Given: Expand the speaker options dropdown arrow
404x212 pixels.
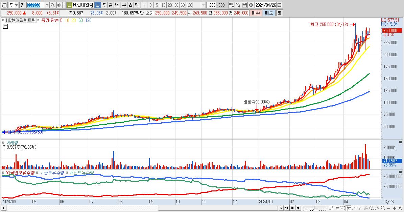Looking at the screenshot, I should [64, 5].
